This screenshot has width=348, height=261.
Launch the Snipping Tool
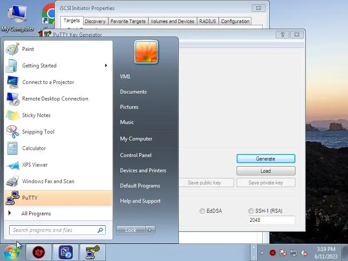point(58,132)
